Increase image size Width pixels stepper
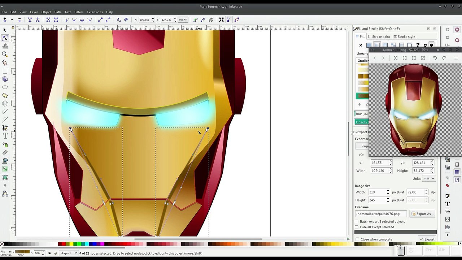The height and width of the screenshot is (260, 462). click(388, 191)
